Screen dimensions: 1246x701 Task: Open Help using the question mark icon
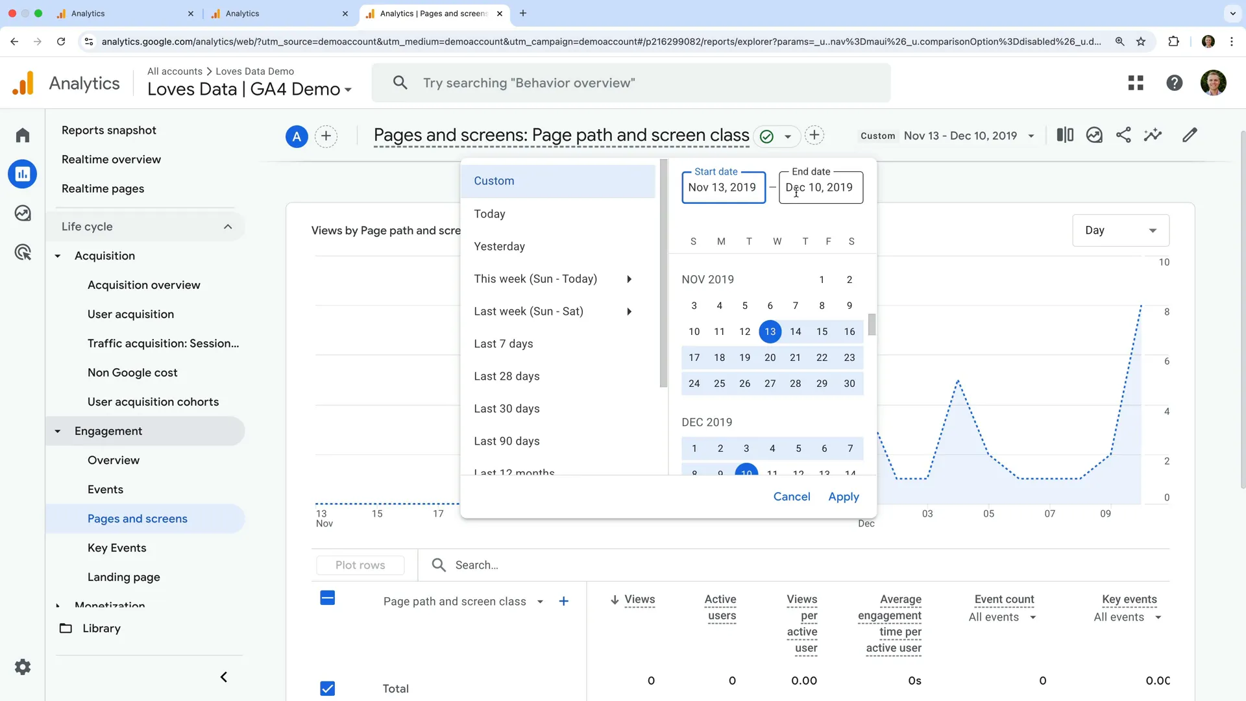point(1175,82)
